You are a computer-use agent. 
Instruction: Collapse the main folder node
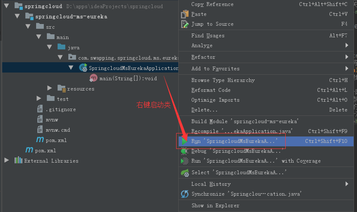tap(39, 37)
